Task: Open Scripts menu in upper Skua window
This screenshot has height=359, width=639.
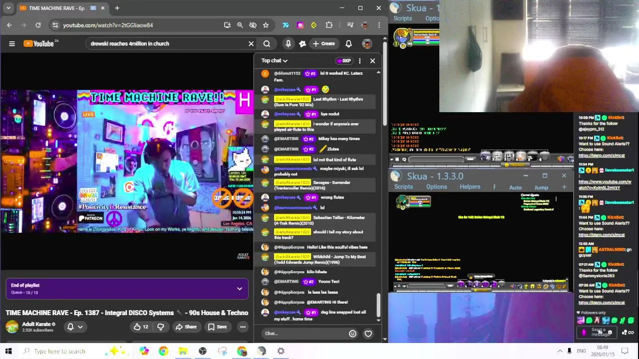Action: tap(402, 18)
